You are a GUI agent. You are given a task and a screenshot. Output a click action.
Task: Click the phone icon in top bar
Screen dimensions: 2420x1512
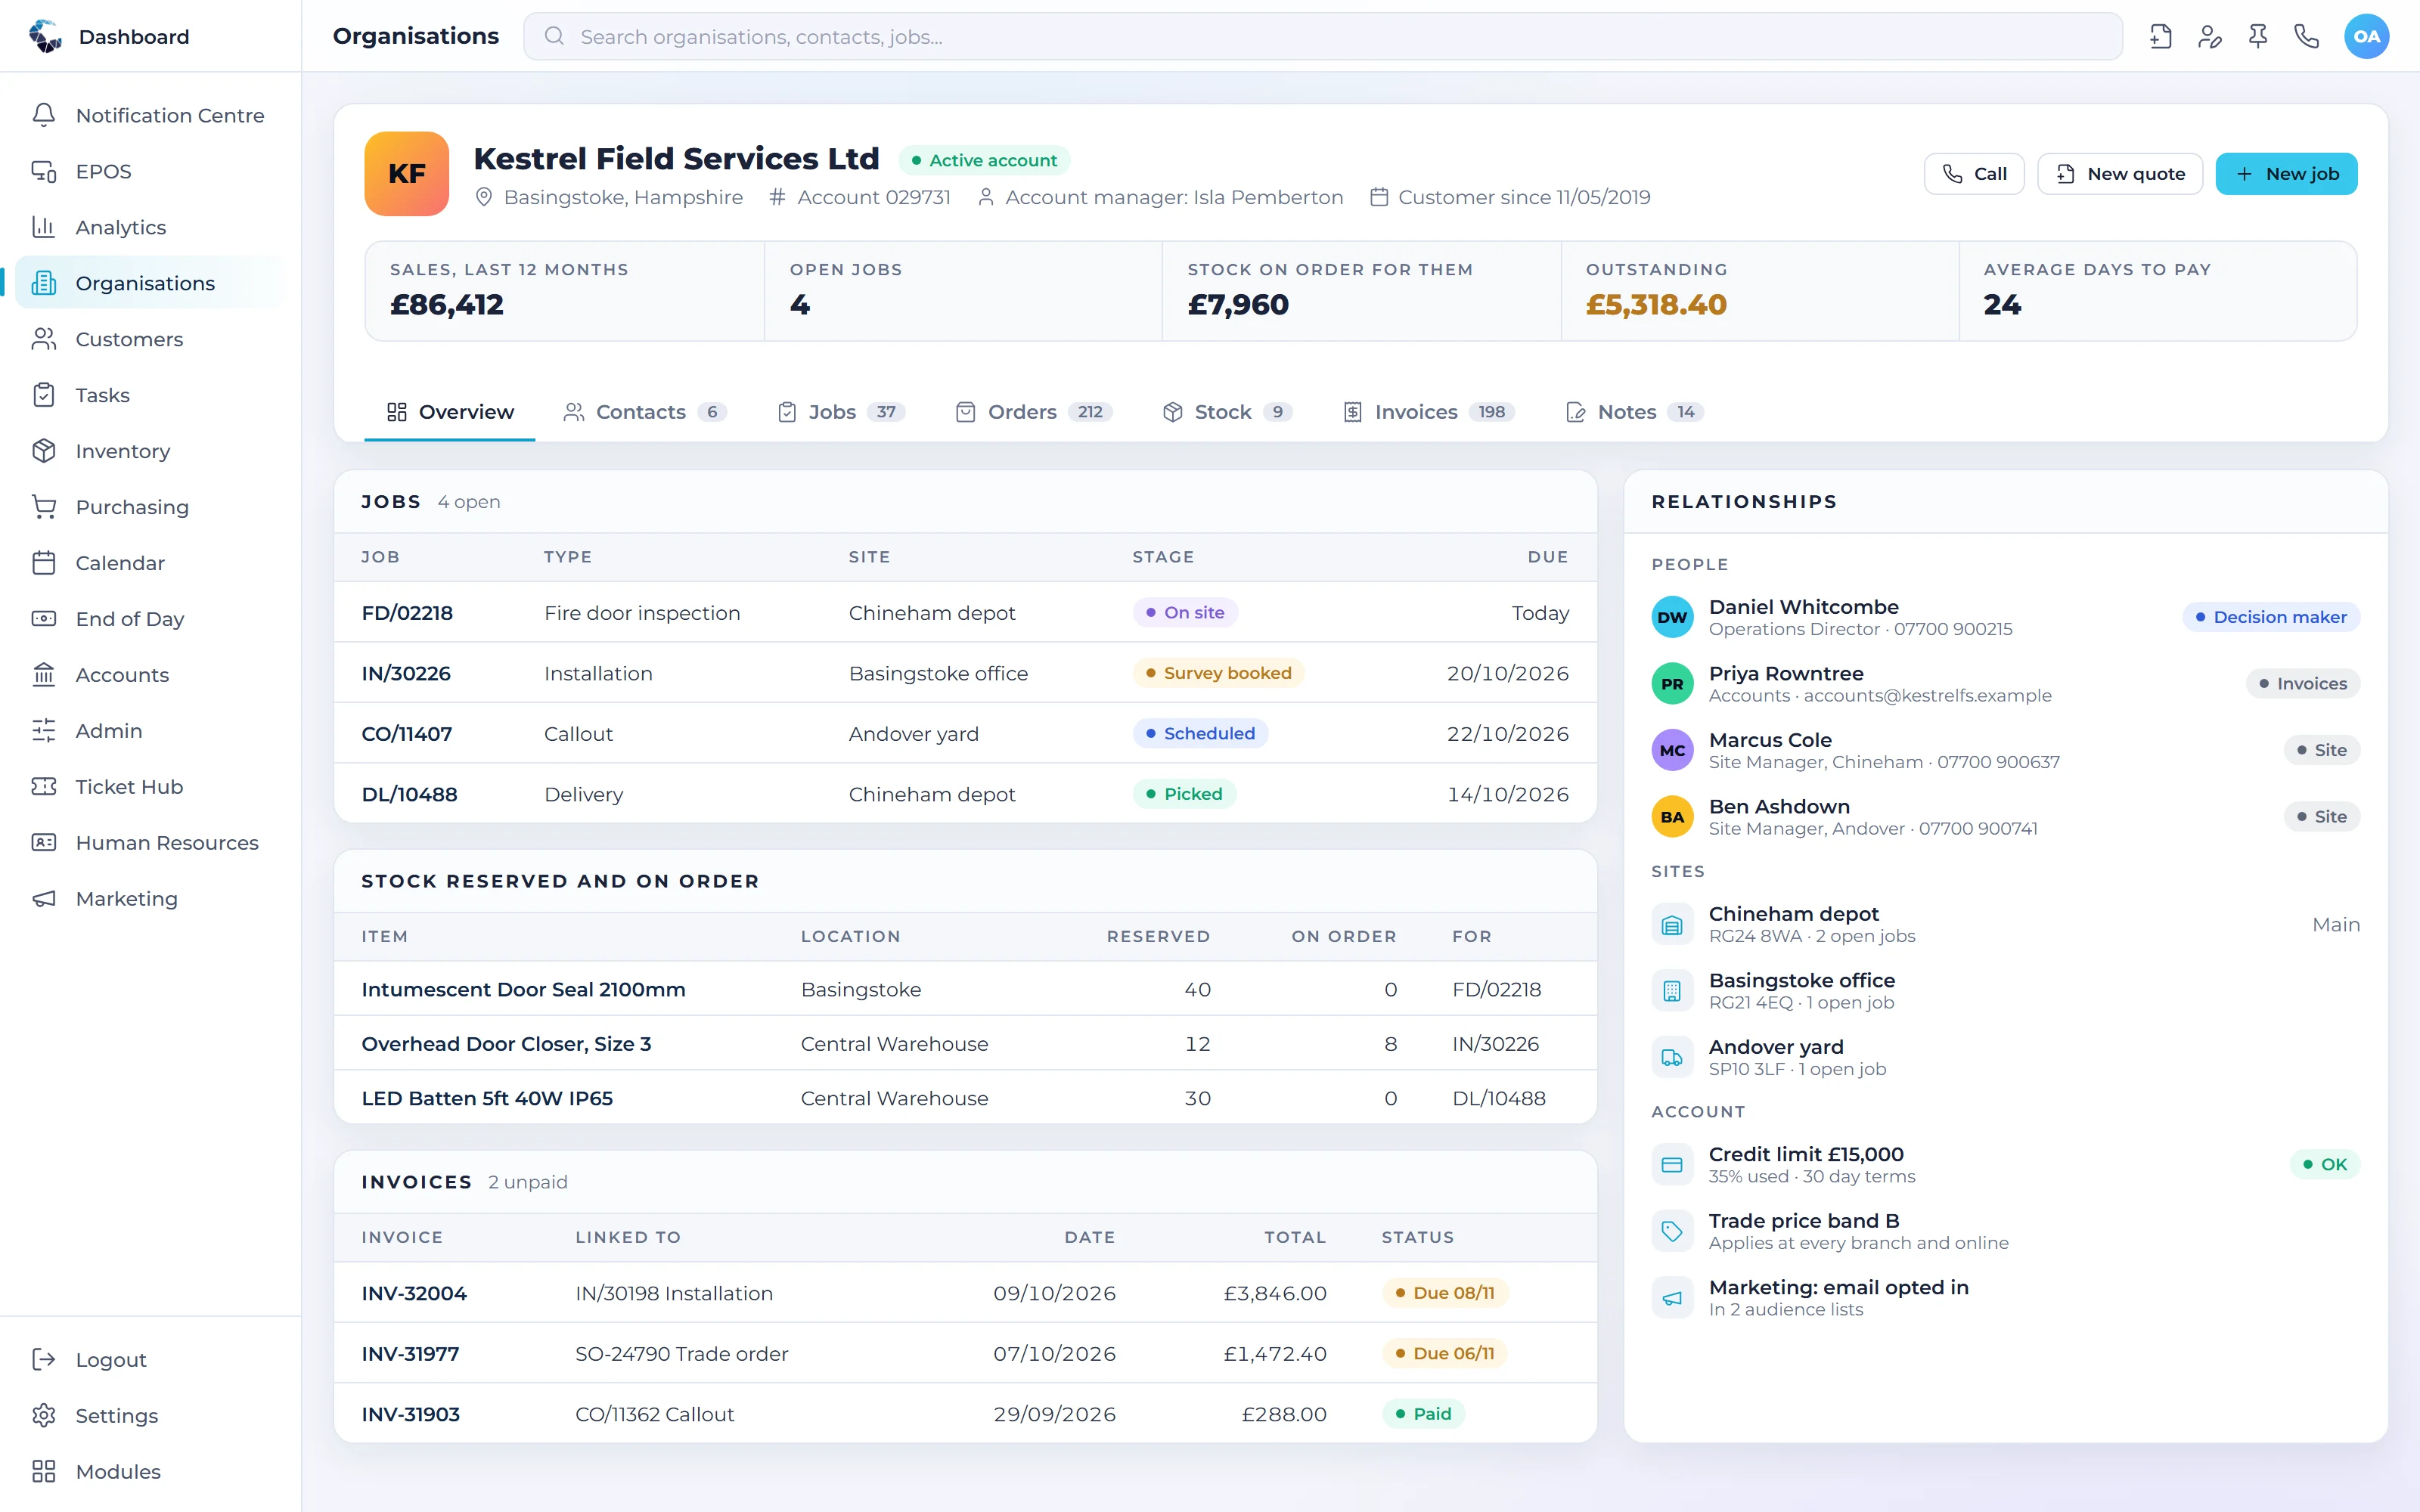pyautogui.click(x=2306, y=37)
